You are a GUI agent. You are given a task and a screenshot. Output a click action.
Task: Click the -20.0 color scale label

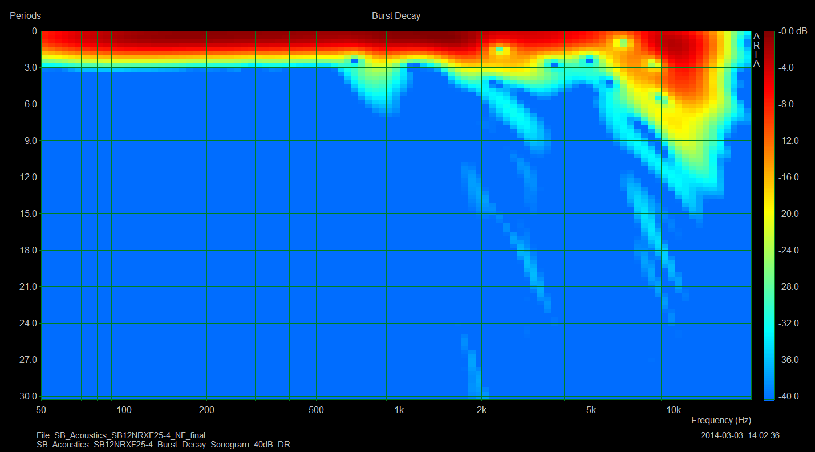coord(790,214)
